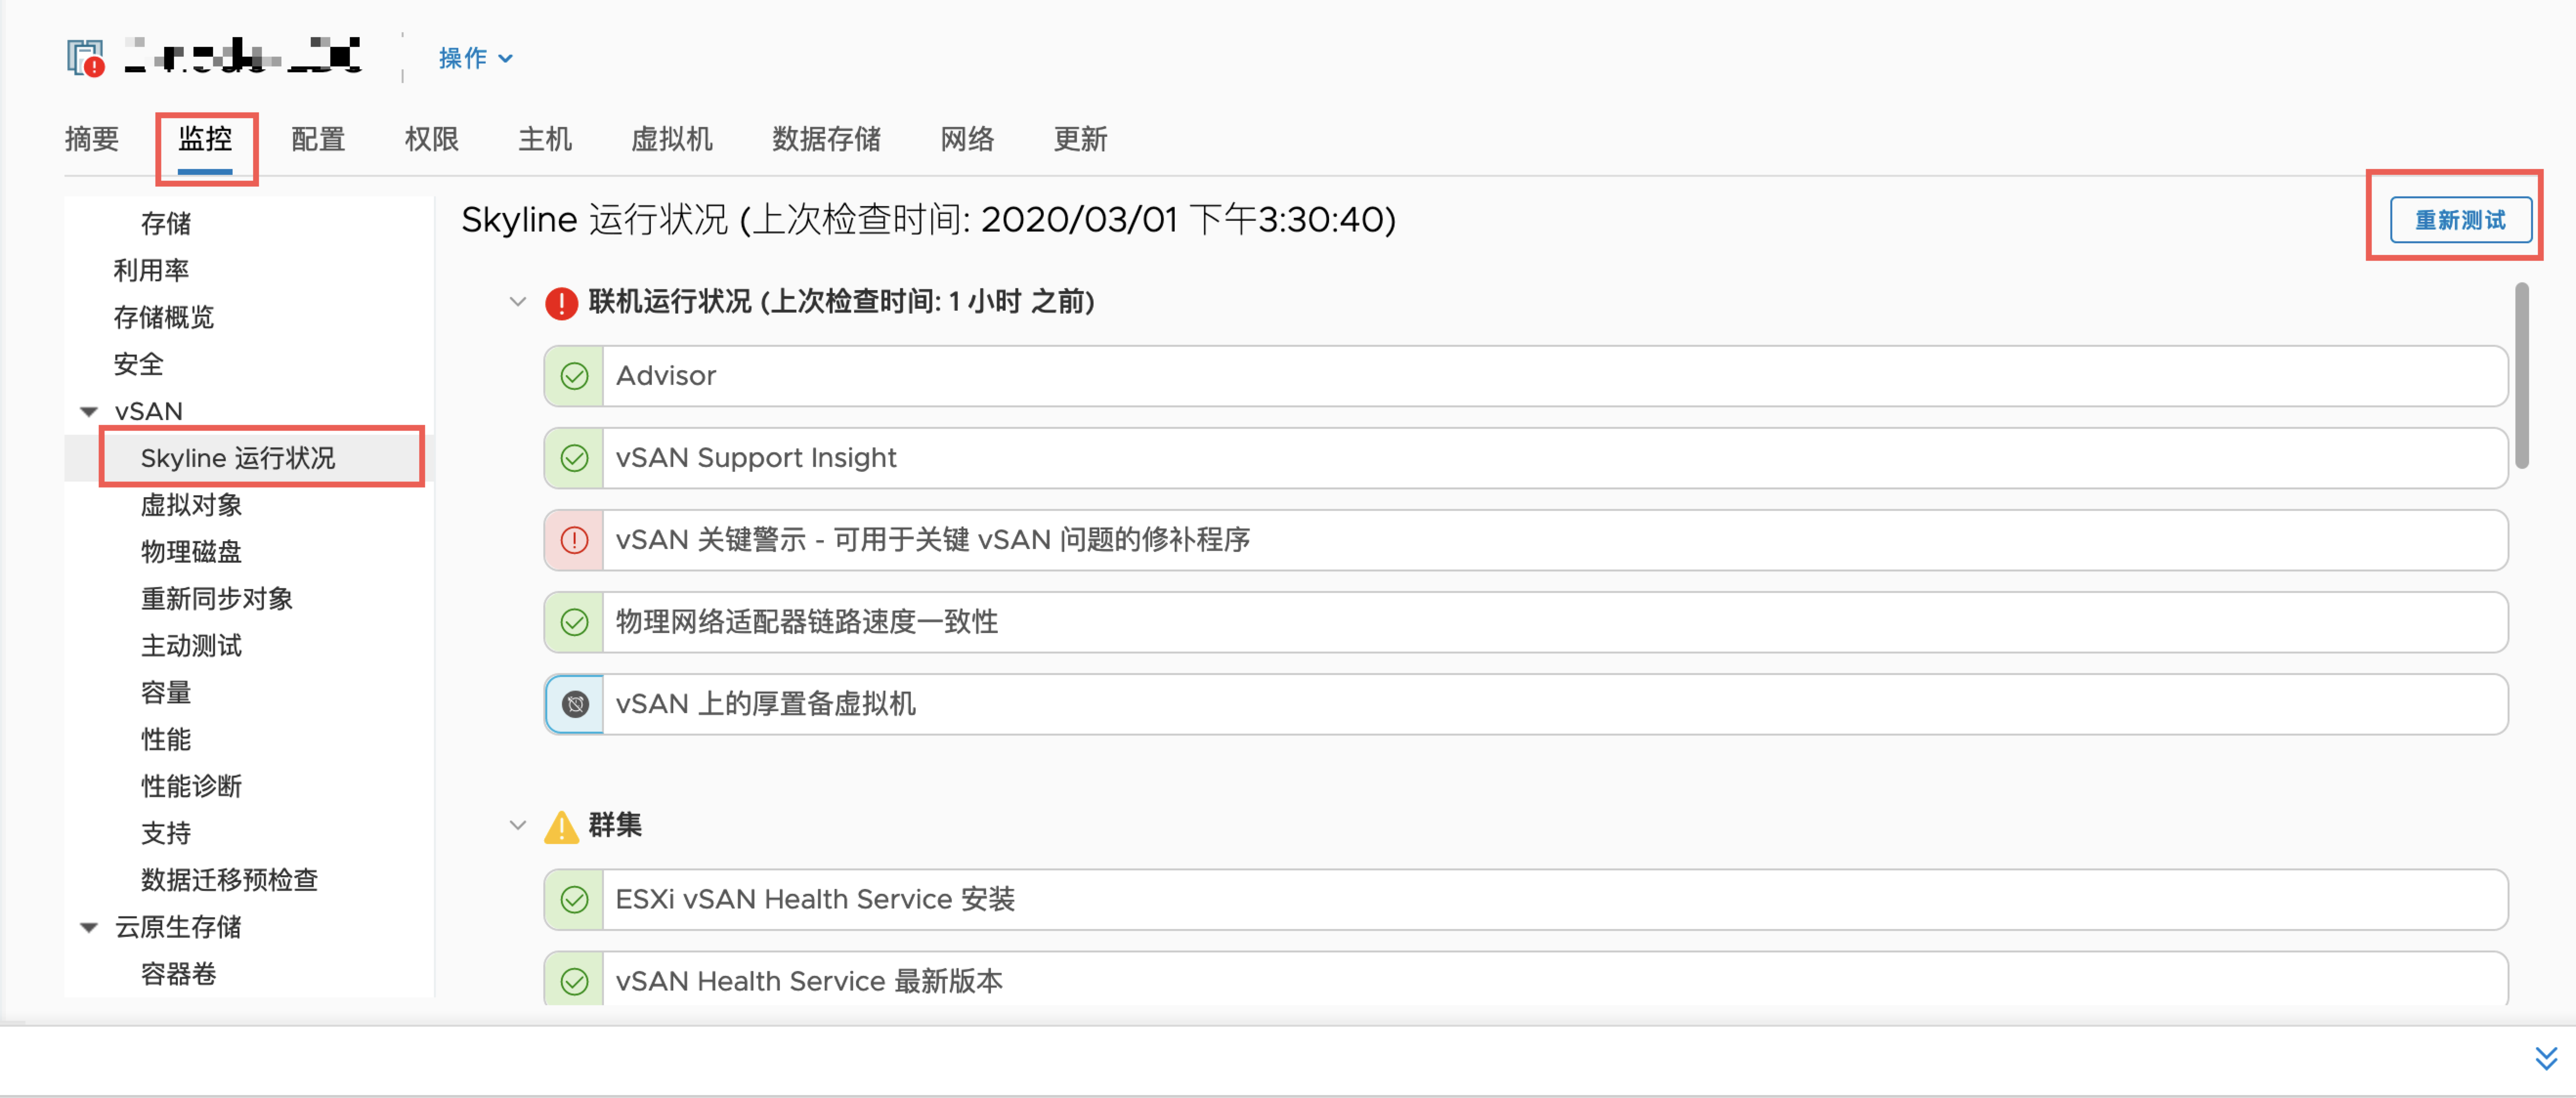2576x1098 pixels.
Task: Select 物理磁盘 in the sidebar
Action: coord(191,552)
